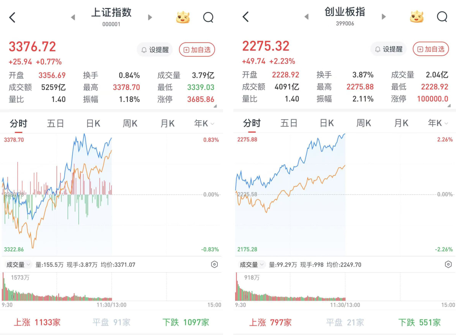Tap the mascot icon beside 上证指数

pyautogui.click(x=183, y=17)
